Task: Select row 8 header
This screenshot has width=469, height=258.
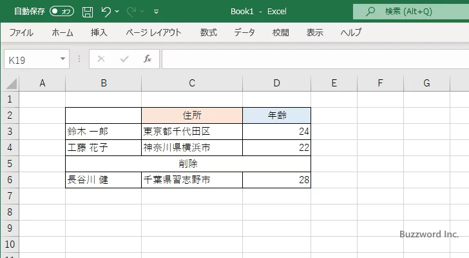Action: (10, 212)
